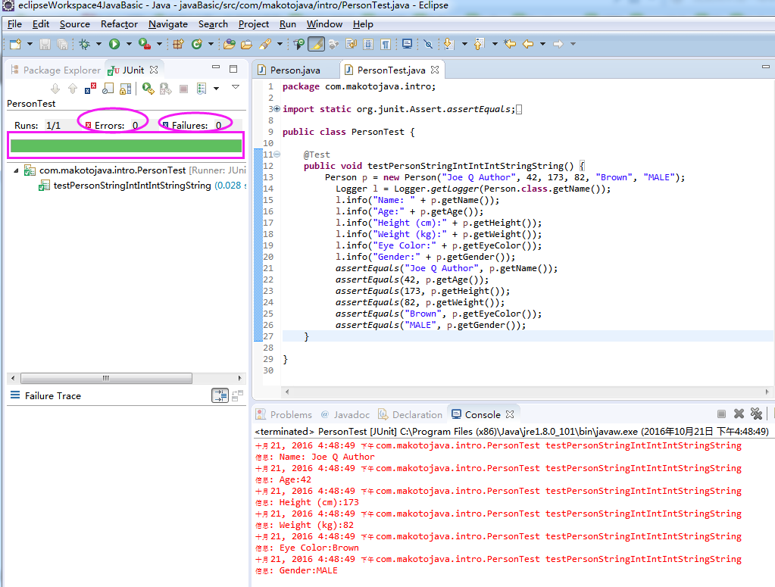
Task: Switch to the Declaration tab
Action: point(411,414)
